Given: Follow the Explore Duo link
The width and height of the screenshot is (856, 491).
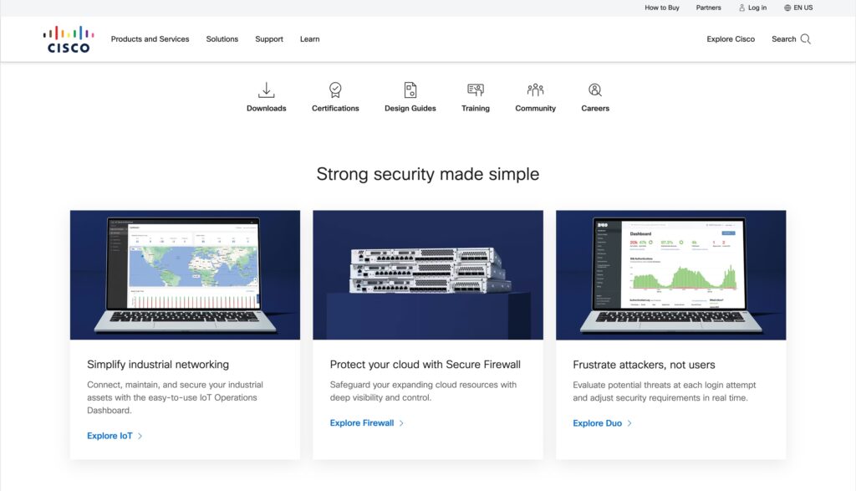Looking at the screenshot, I should [597, 422].
